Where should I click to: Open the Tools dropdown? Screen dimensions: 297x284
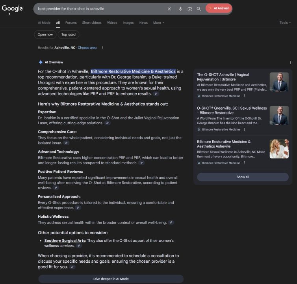point(285,23)
